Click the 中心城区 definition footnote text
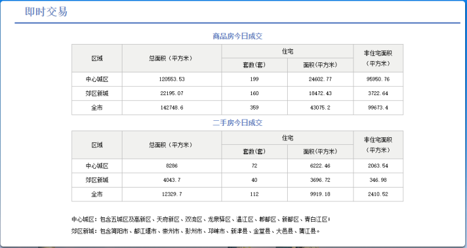The height and width of the screenshot is (248, 467). coord(200,220)
